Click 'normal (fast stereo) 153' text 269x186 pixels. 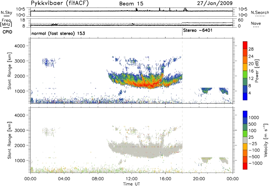click(x=58, y=33)
